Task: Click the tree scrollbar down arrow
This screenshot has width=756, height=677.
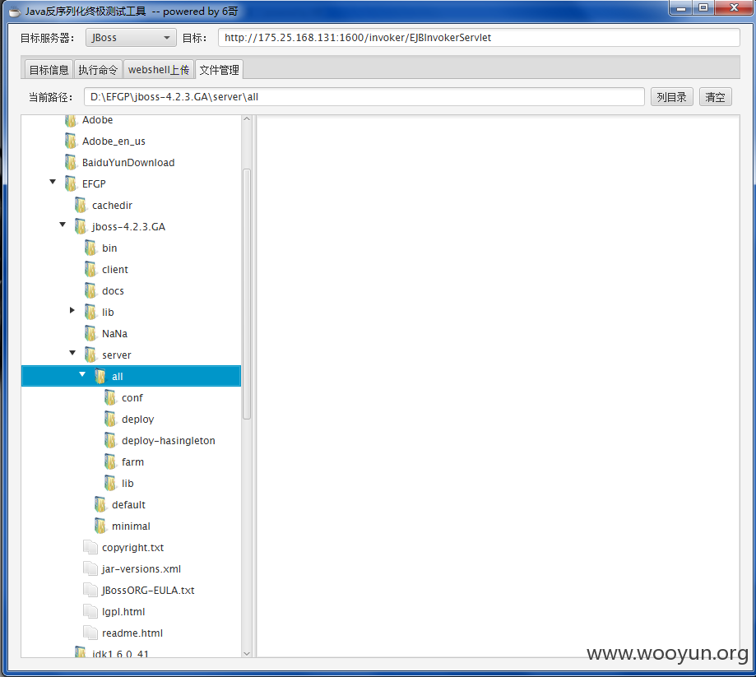Action: (247, 653)
